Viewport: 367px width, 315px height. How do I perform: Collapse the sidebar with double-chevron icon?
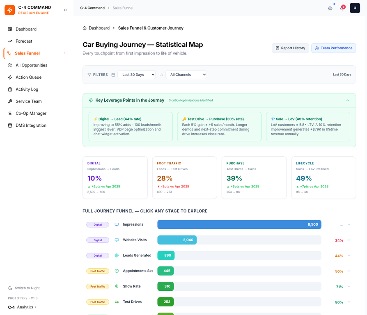tap(65, 10)
